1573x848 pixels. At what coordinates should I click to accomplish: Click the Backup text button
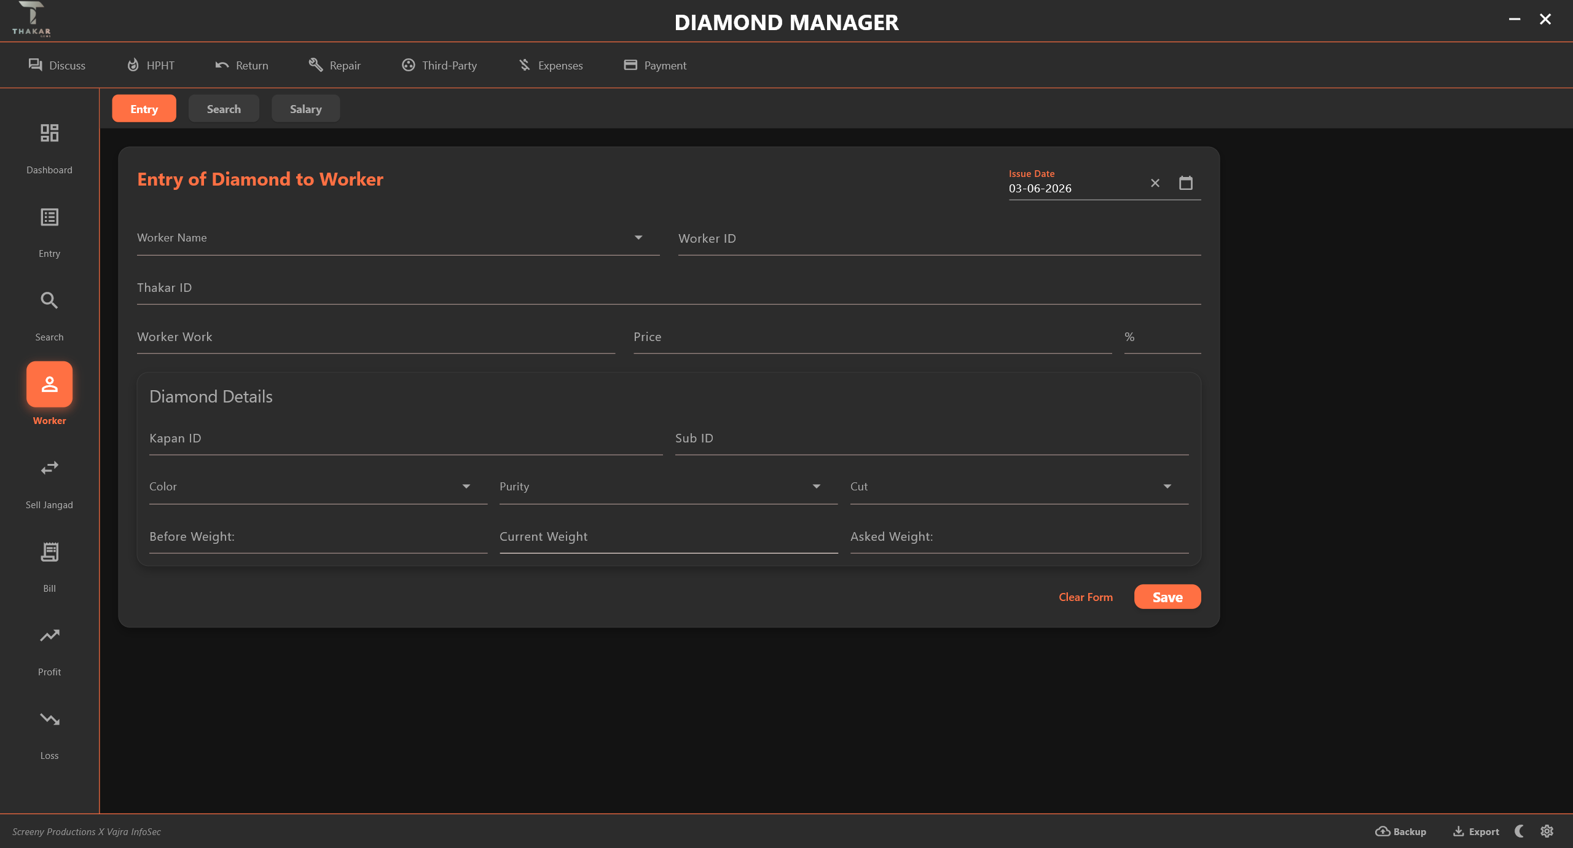click(1410, 831)
